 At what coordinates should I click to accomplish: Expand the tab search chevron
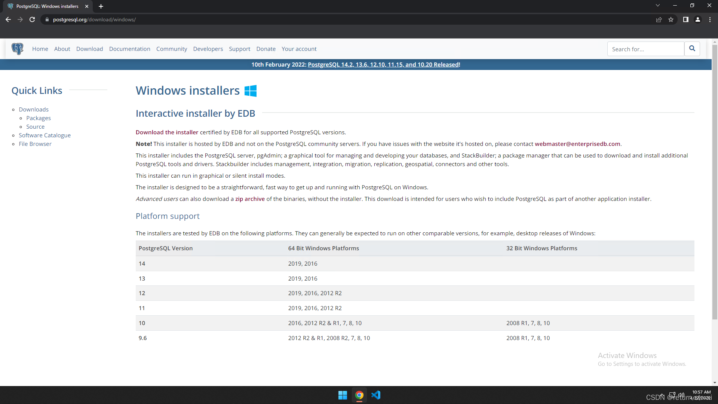point(658,6)
